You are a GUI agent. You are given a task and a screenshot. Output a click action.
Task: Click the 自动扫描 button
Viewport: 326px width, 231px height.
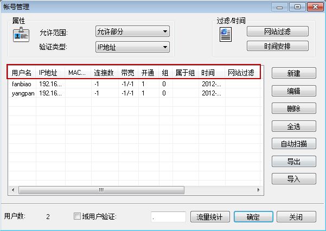point(294,144)
